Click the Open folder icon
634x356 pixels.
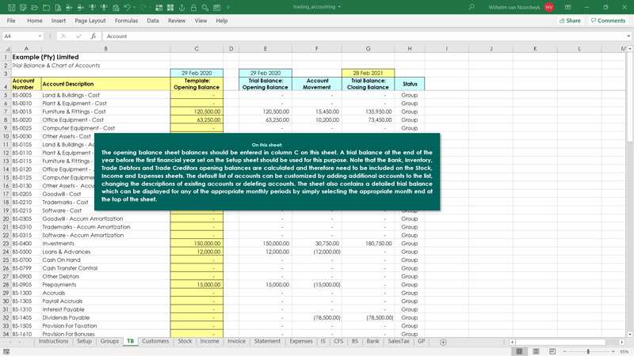(x=35, y=7)
